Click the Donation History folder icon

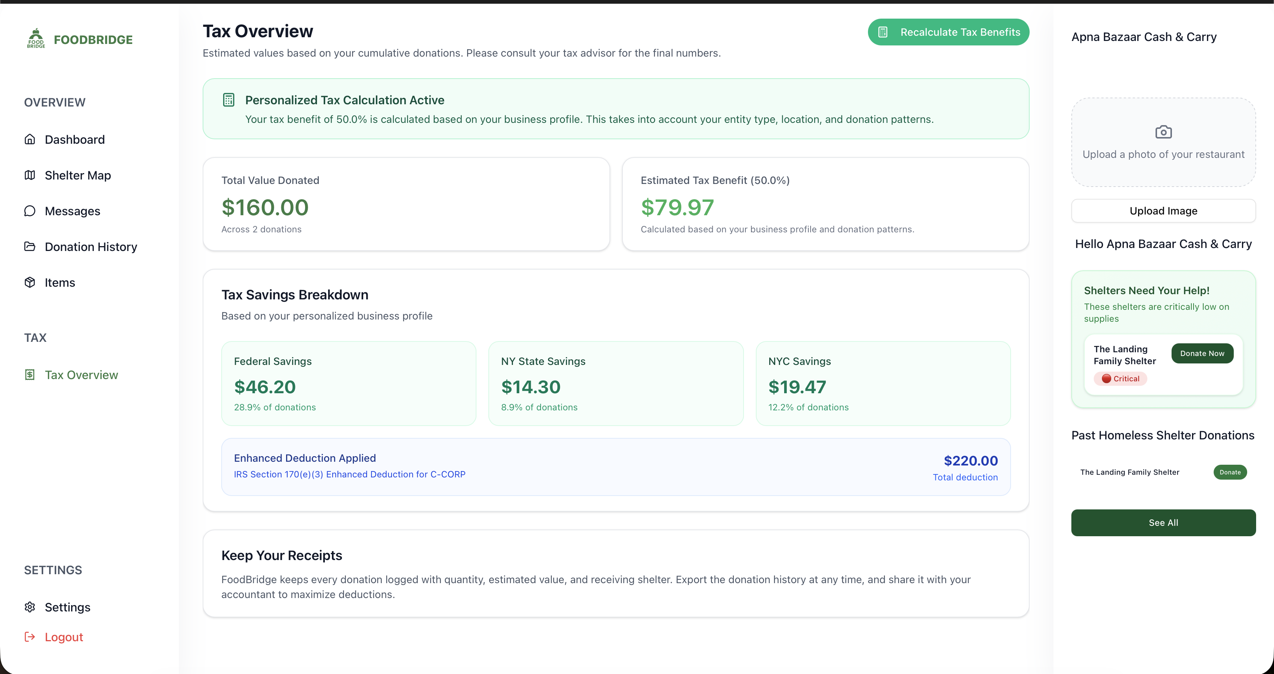click(30, 246)
